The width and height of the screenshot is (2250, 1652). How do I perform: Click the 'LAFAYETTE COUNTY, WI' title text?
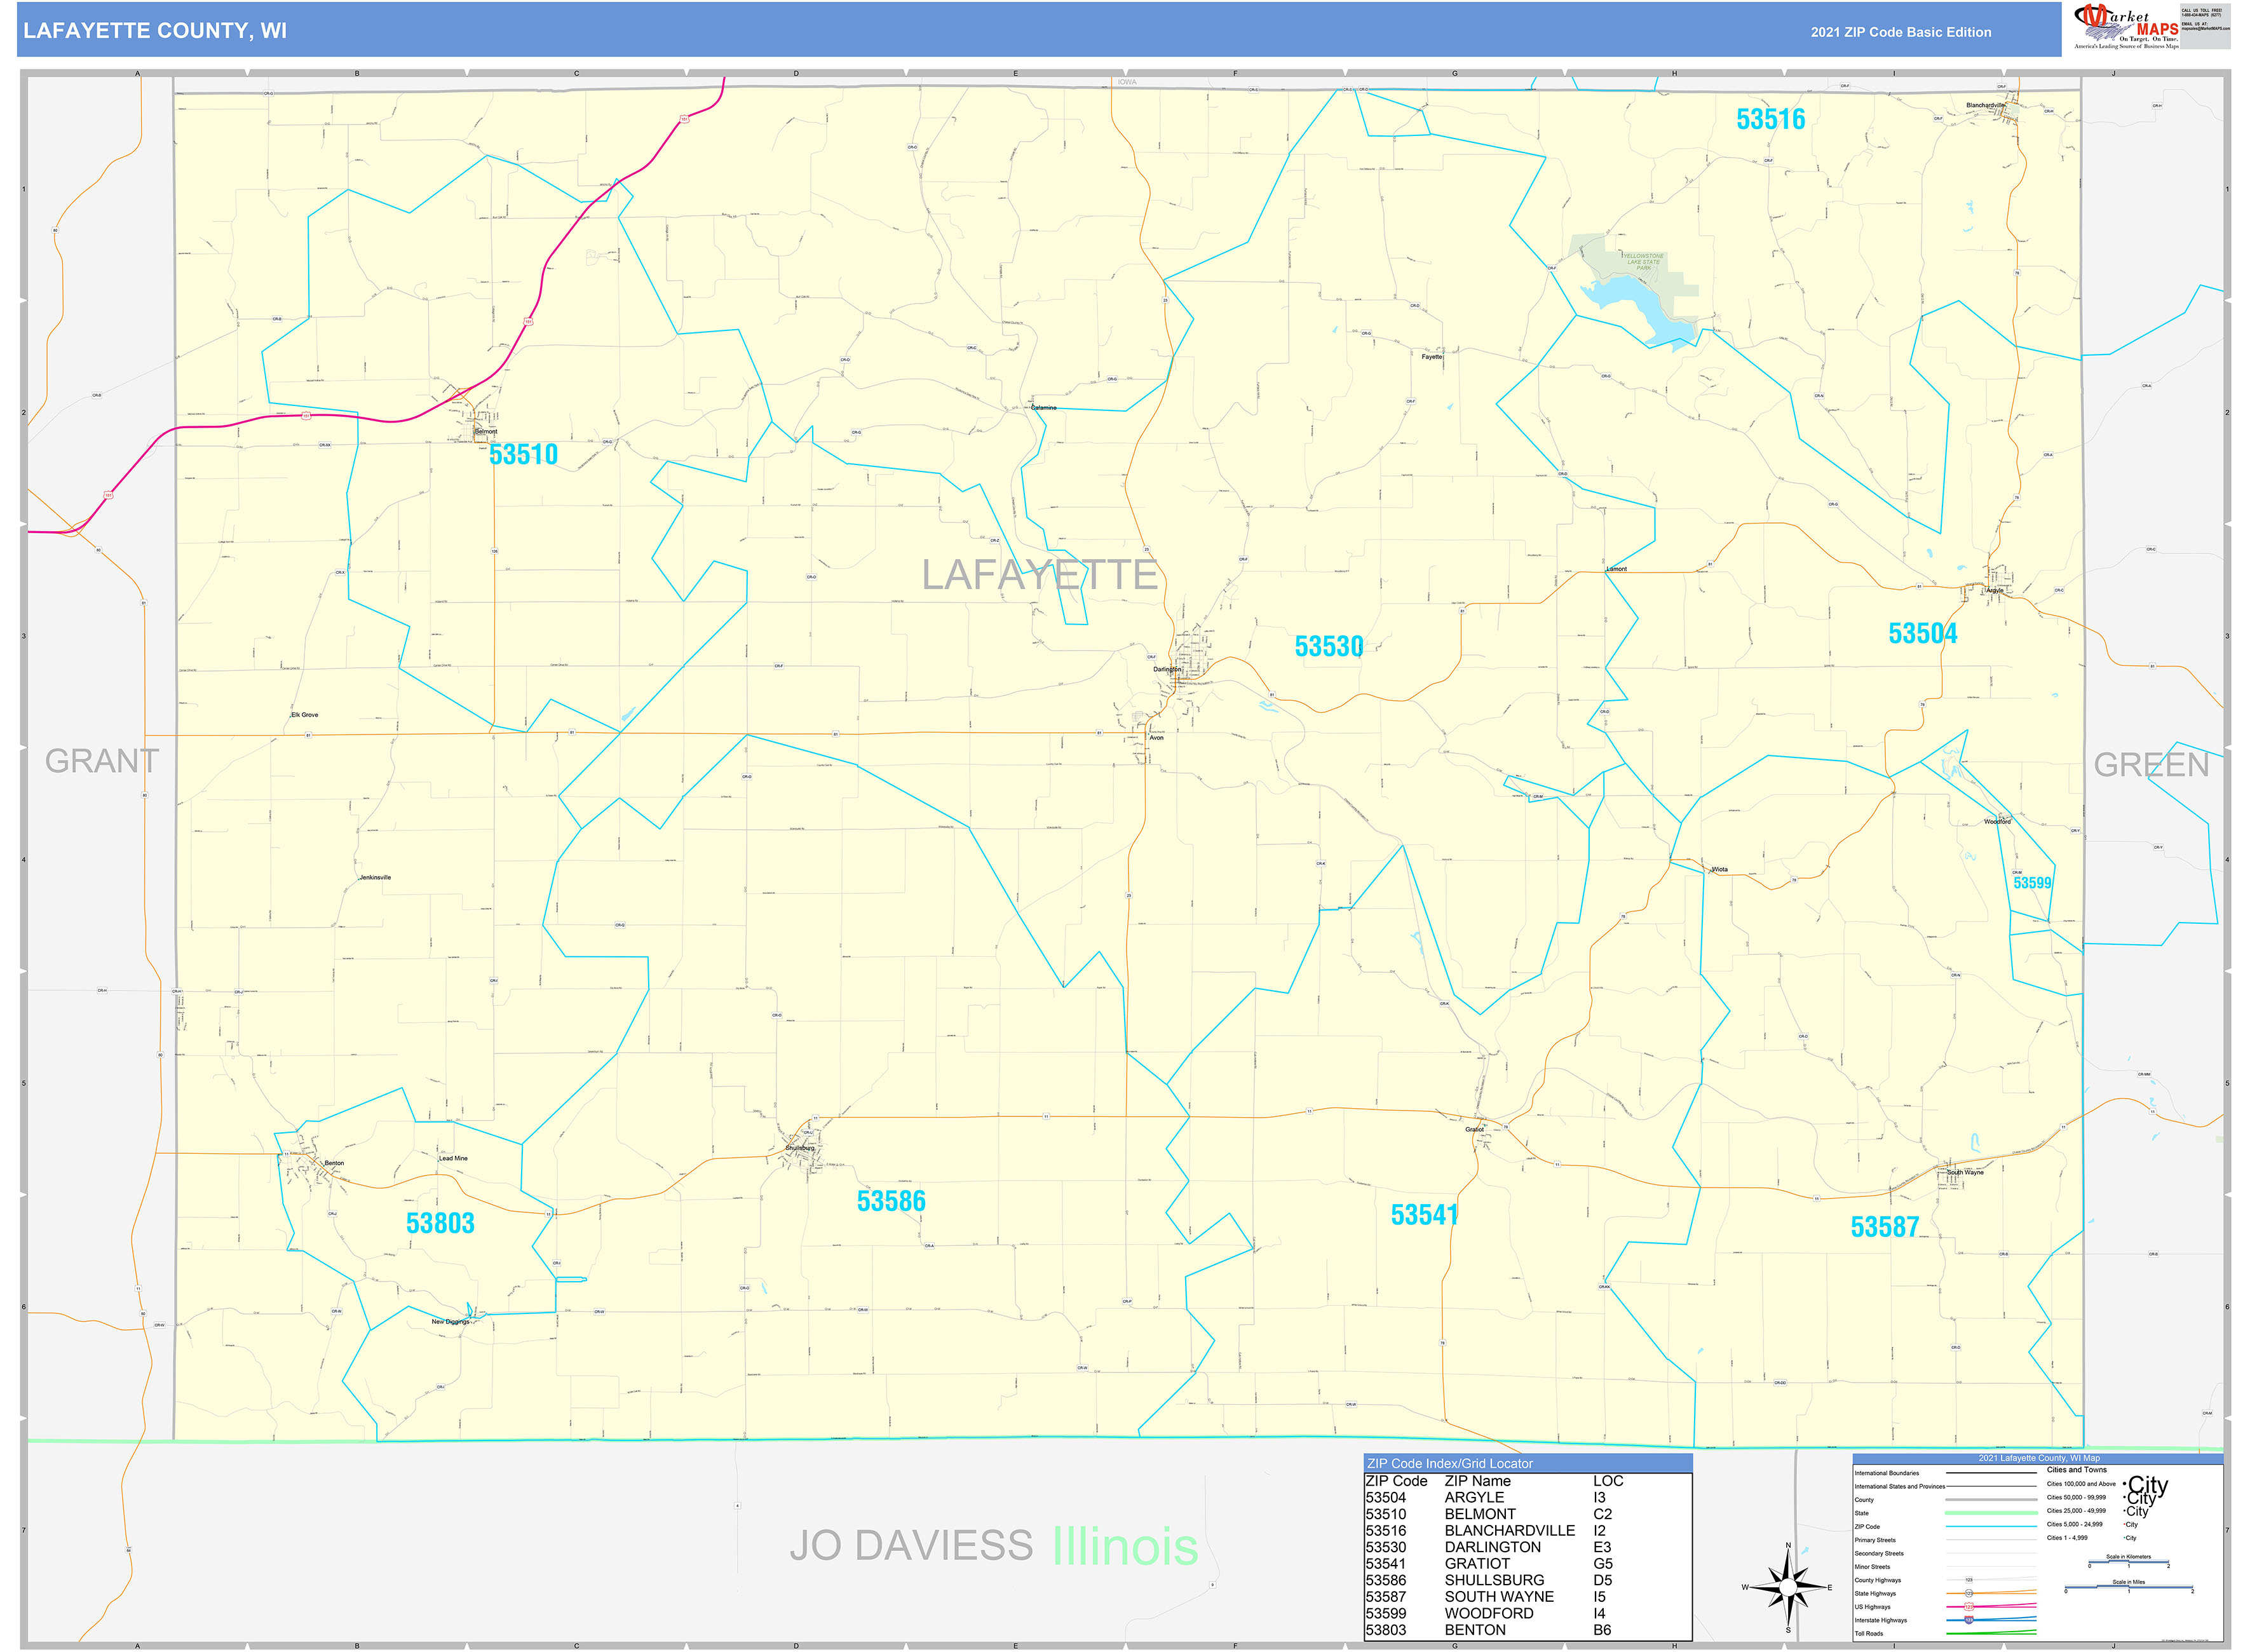point(155,31)
